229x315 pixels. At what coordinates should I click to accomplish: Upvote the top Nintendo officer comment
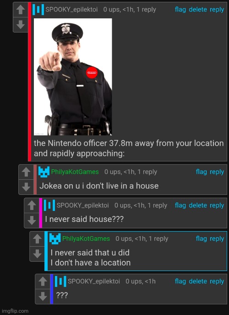tap(21, 10)
